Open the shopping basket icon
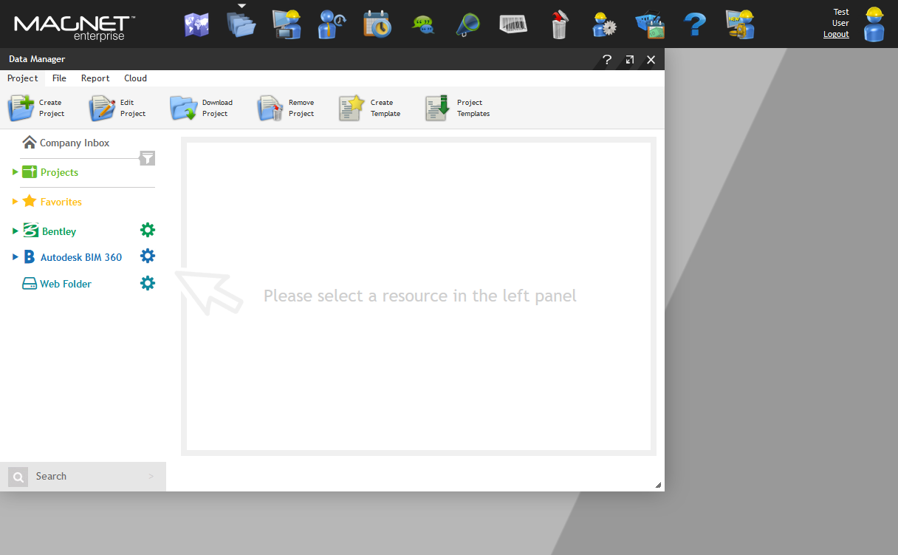This screenshot has height=555, width=898. coord(650,25)
